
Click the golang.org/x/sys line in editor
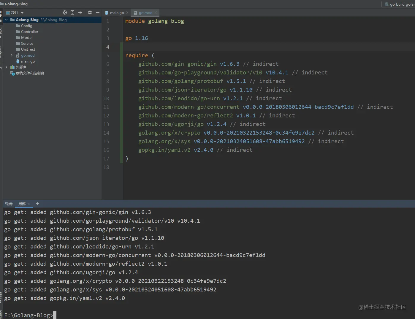click(x=241, y=141)
